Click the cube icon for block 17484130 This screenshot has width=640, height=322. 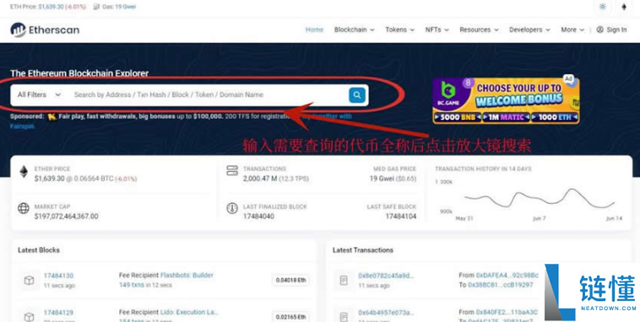[x=29, y=281]
